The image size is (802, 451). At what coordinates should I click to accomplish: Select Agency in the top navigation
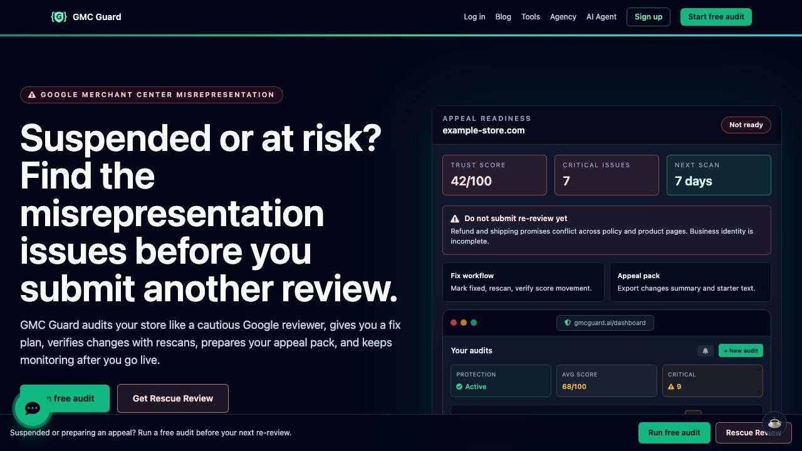pos(563,17)
